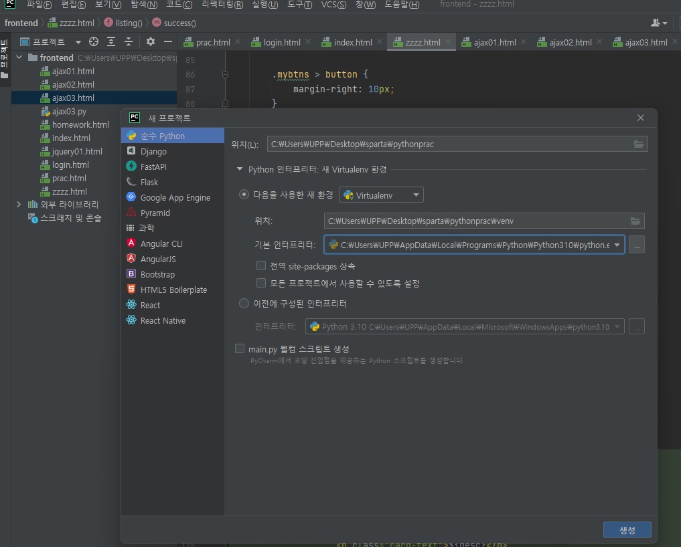The image size is (681, 547).
Task: Select Pure Python (순수 Python) project type
Action: pyautogui.click(x=172, y=136)
